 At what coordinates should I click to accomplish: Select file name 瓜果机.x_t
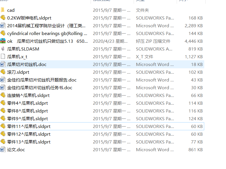click(17, 57)
